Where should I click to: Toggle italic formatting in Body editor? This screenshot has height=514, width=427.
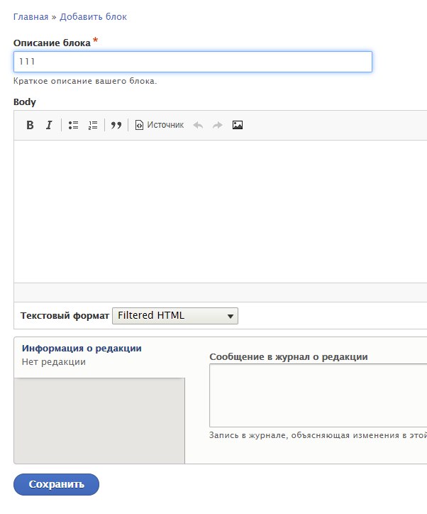[49, 125]
